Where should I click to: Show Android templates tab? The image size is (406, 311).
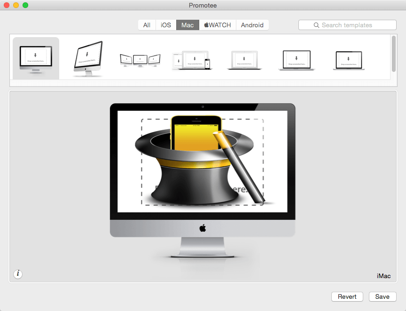click(252, 25)
